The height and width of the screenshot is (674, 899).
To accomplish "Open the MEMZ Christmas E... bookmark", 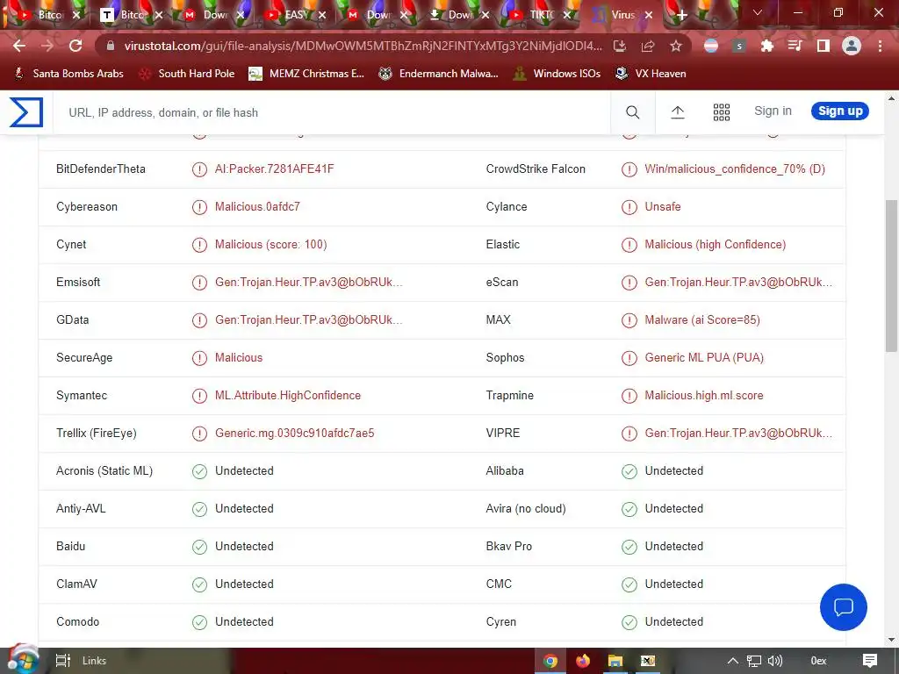I will coord(306,74).
